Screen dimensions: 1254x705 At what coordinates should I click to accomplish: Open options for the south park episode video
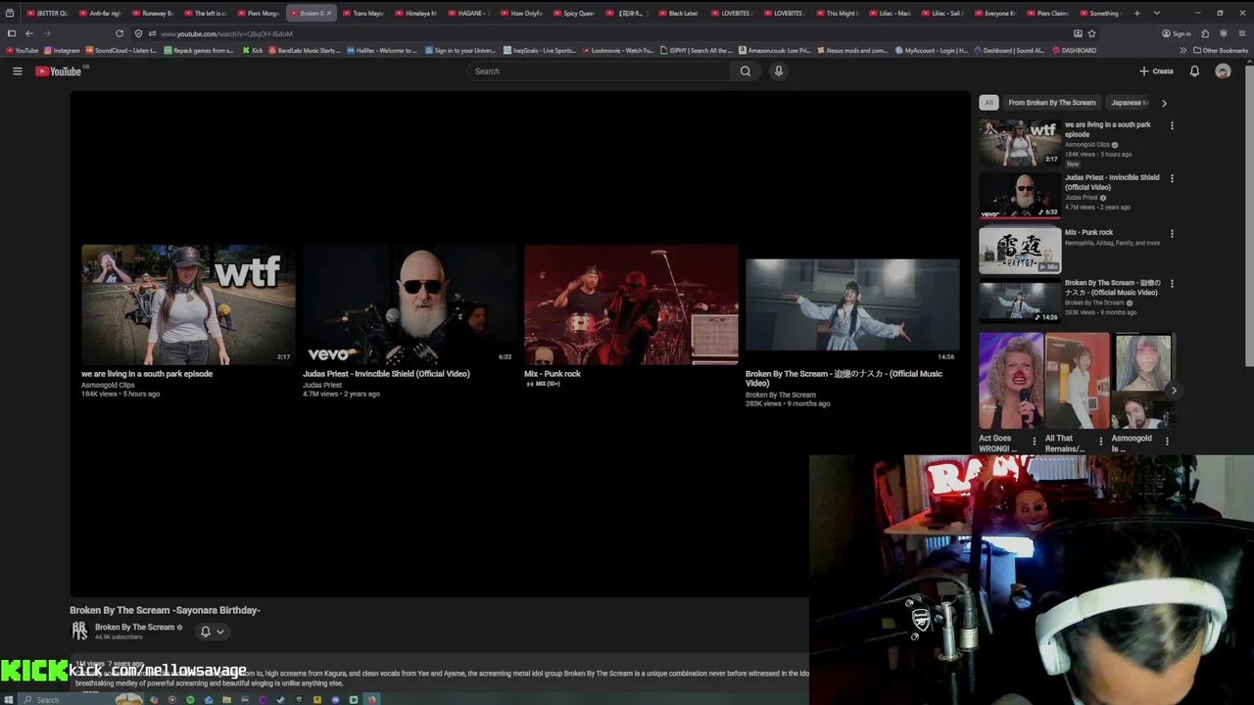[1172, 125]
